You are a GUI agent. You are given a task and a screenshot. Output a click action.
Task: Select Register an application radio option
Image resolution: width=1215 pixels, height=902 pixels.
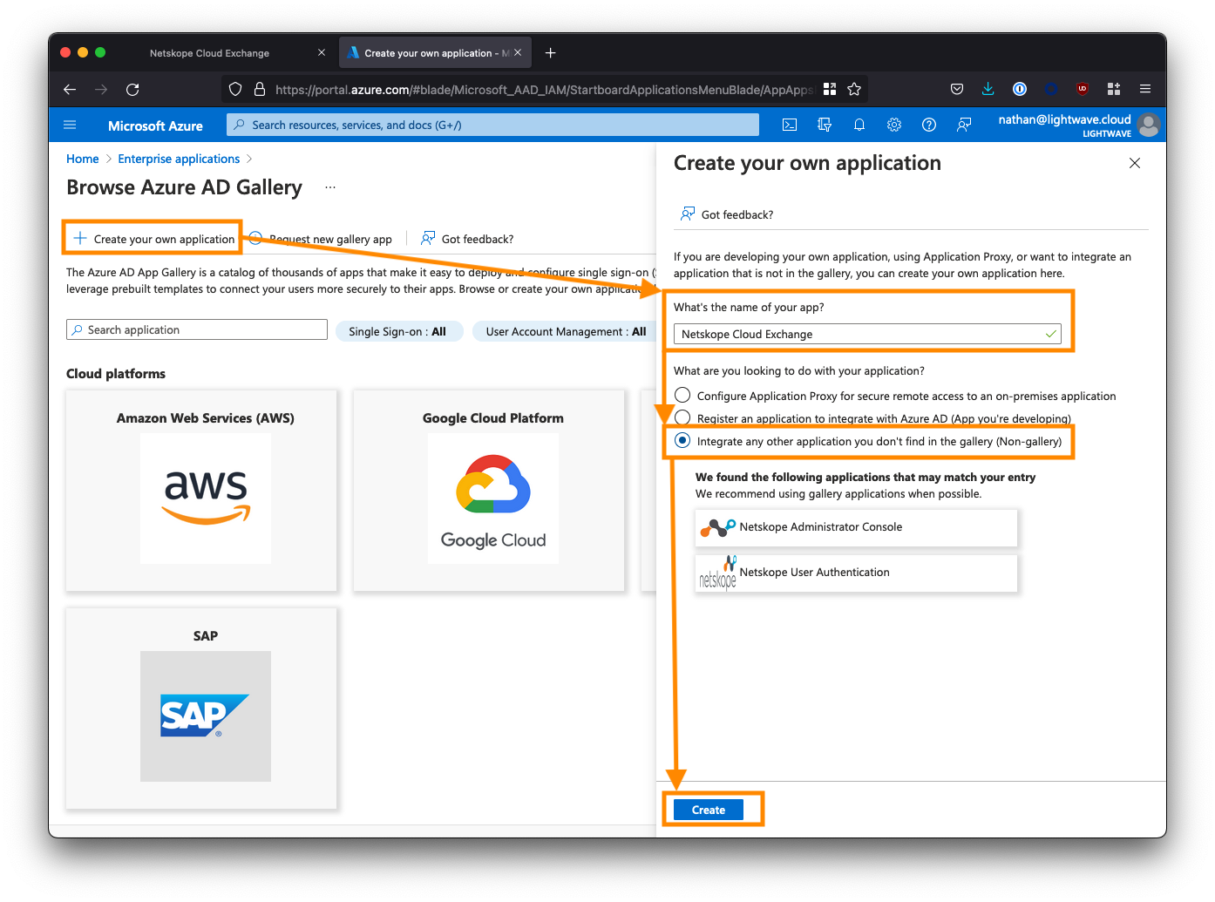tap(682, 418)
